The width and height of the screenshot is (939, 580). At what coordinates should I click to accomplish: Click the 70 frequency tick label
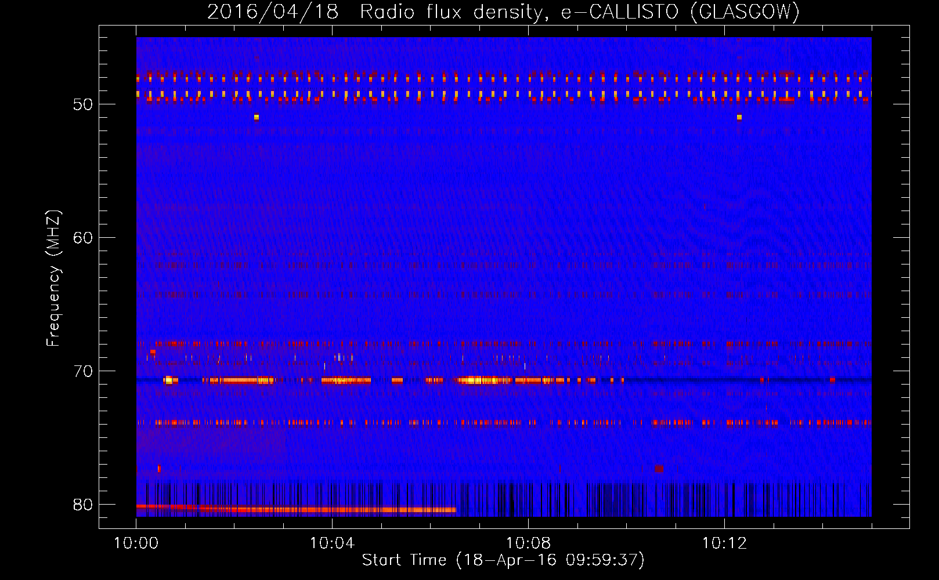83,372
